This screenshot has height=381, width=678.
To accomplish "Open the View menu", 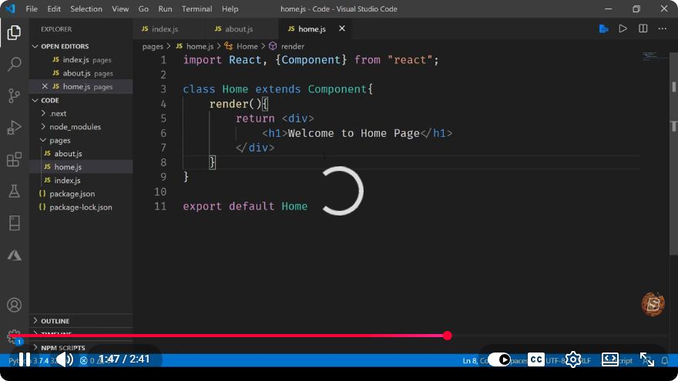I will tap(120, 8).
